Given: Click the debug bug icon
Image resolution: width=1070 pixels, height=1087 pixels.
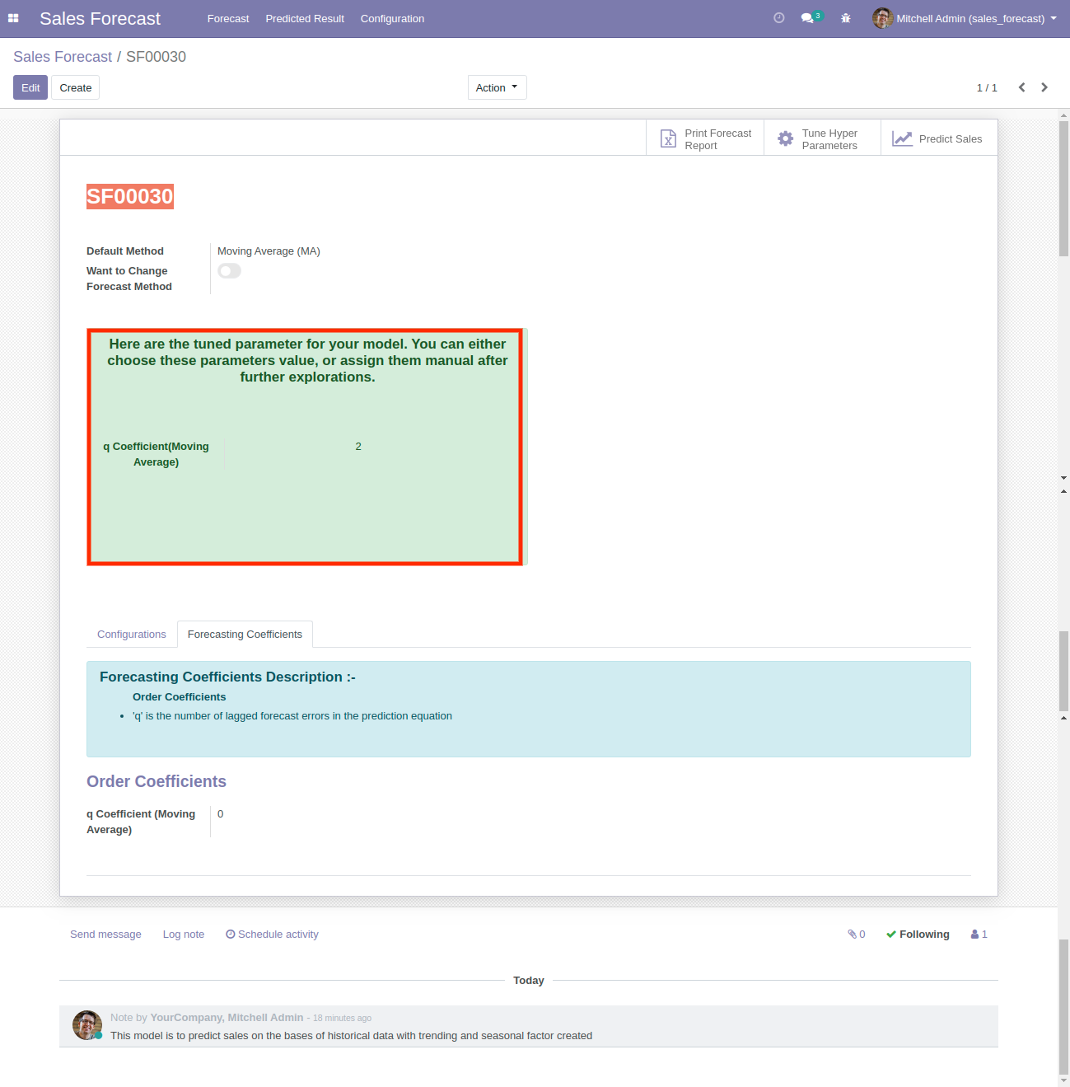Looking at the screenshot, I should [845, 18].
